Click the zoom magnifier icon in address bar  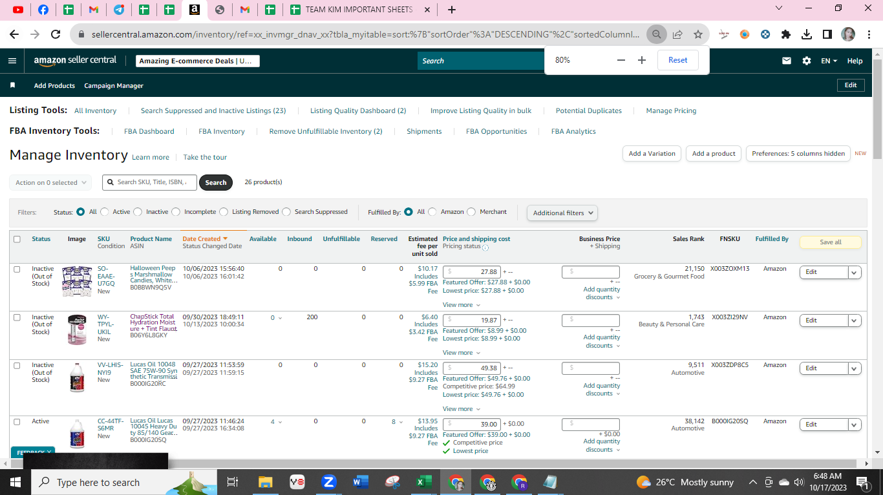click(657, 34)
